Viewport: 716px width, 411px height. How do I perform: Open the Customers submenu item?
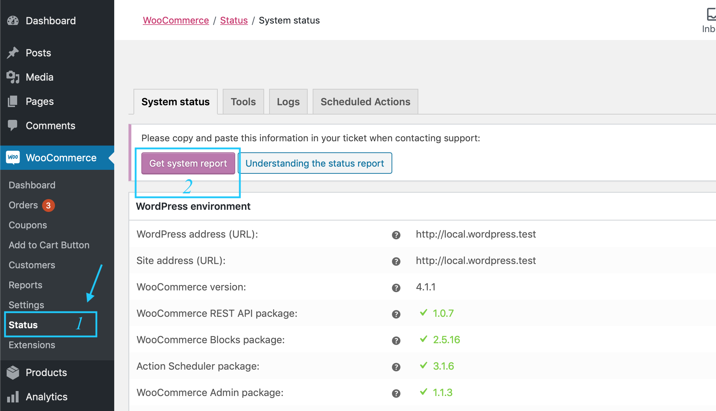tap(32, 265)
